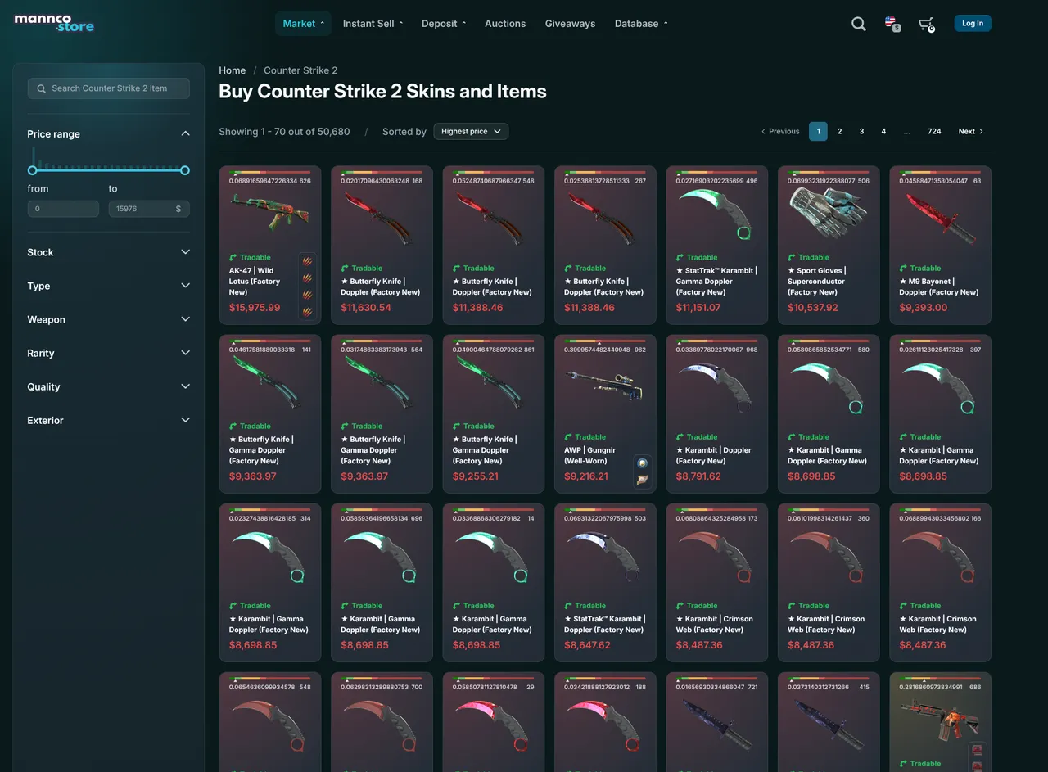Open the Deposit dropdown menu
Screen dimensions: 1048x772
point(444,24)
